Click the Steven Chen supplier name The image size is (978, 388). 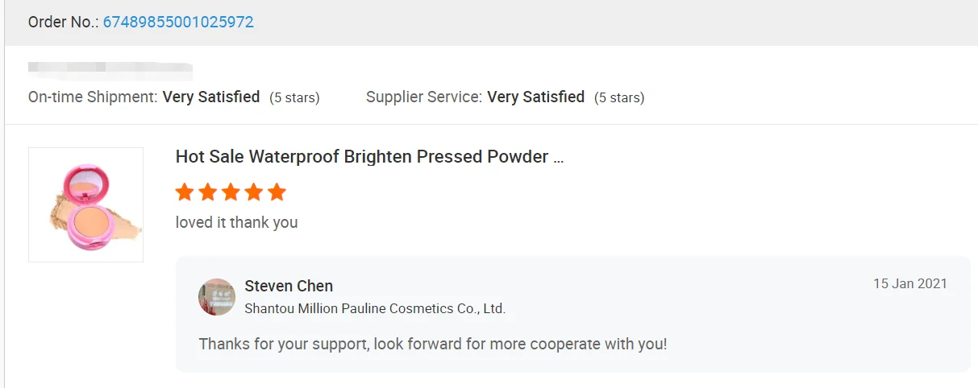pos(289,286)
